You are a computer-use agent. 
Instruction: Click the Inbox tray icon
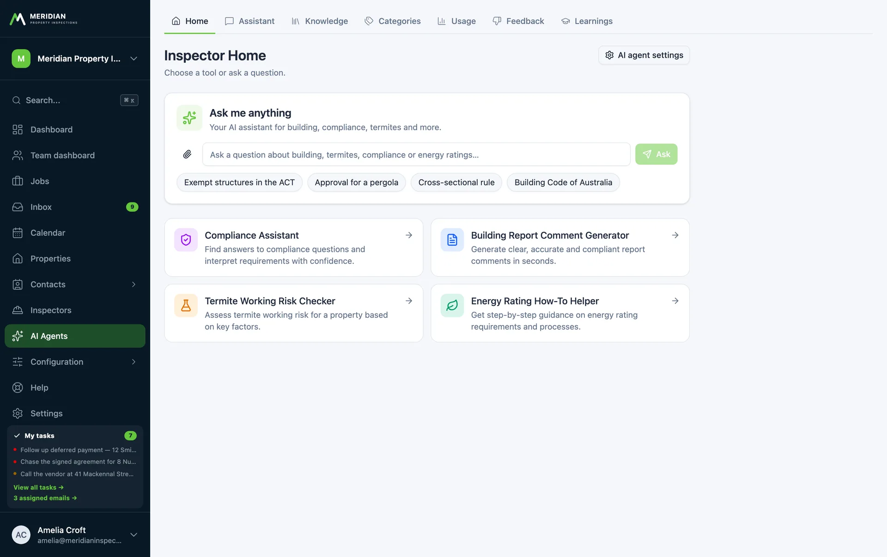18,207
